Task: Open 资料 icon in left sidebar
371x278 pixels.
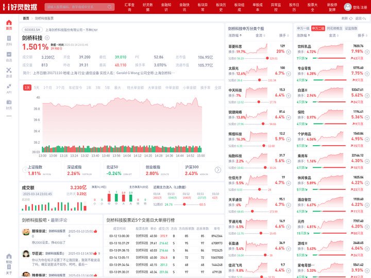Action: pos(9,39)
